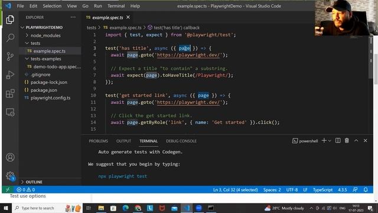Viewport: 378px width, 213px height.
Task: Open demo-todo-app.spec file in explorer
Action: [57, 67]
